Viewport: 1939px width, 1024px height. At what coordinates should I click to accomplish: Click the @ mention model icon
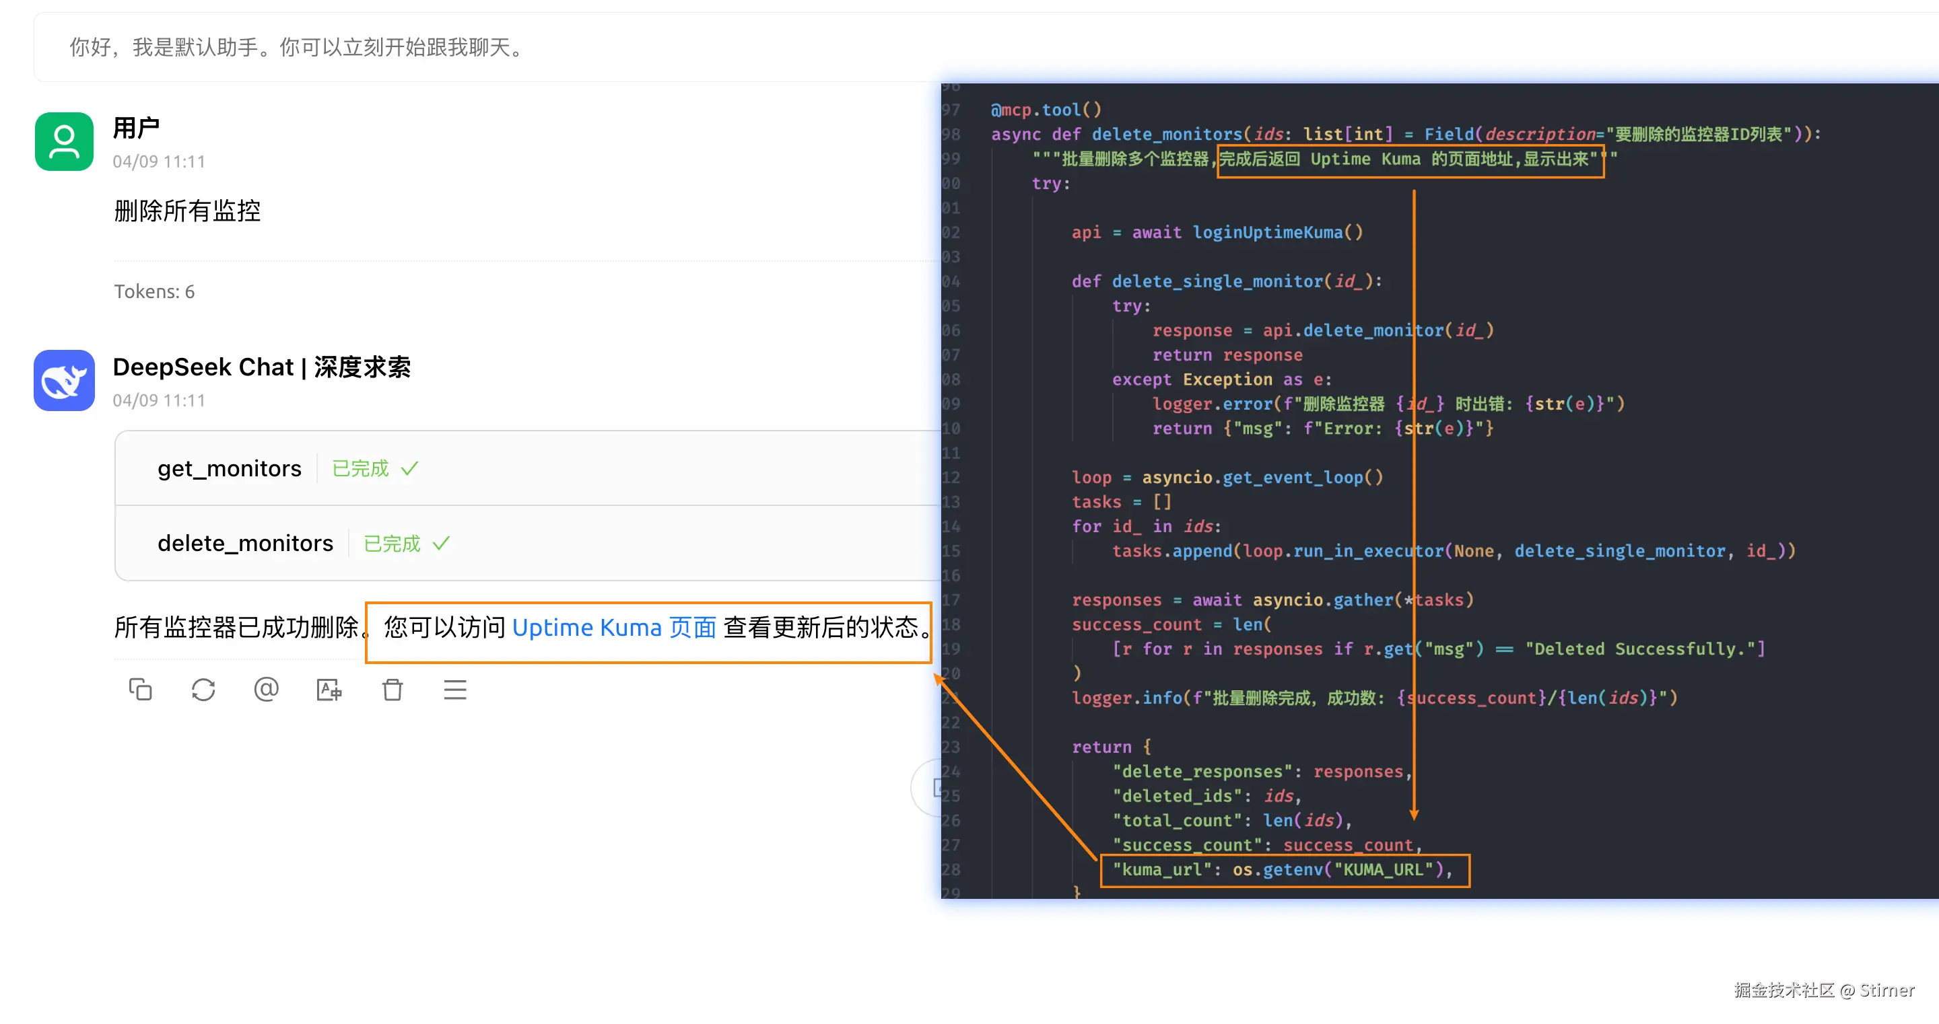[x=266, y=689]
